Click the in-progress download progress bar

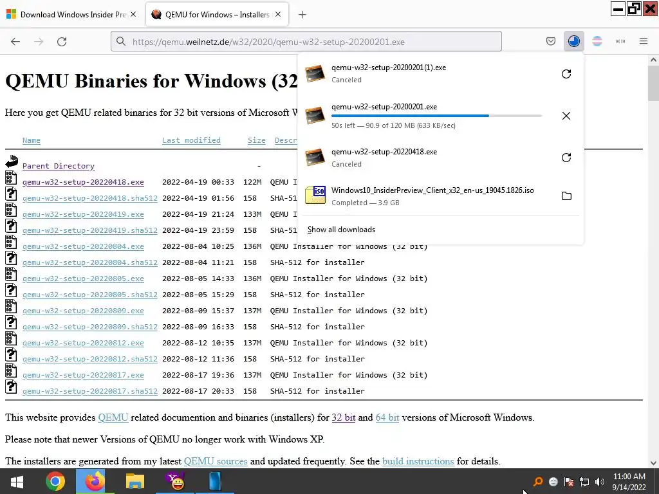coord(436,116)
